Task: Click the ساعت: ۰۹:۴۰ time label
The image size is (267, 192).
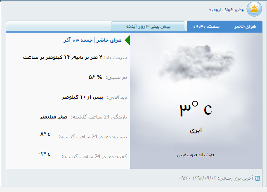Action: [x=206, y=26]
